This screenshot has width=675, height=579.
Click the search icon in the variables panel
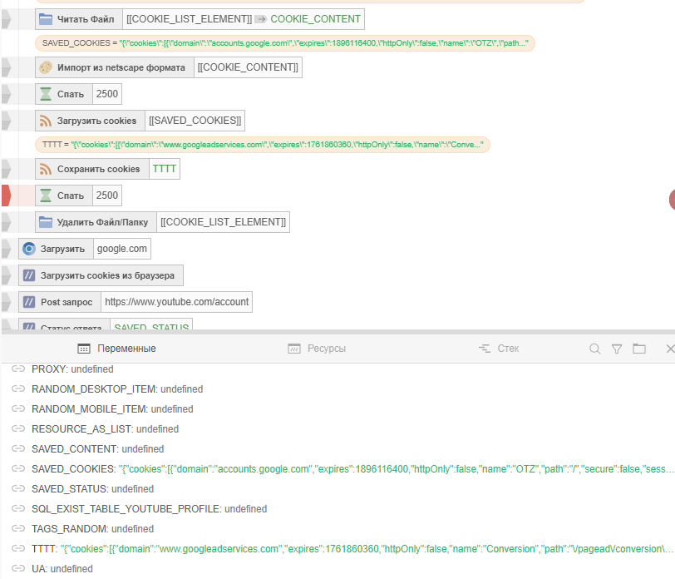pyautogui.click(x=595, y=349)
